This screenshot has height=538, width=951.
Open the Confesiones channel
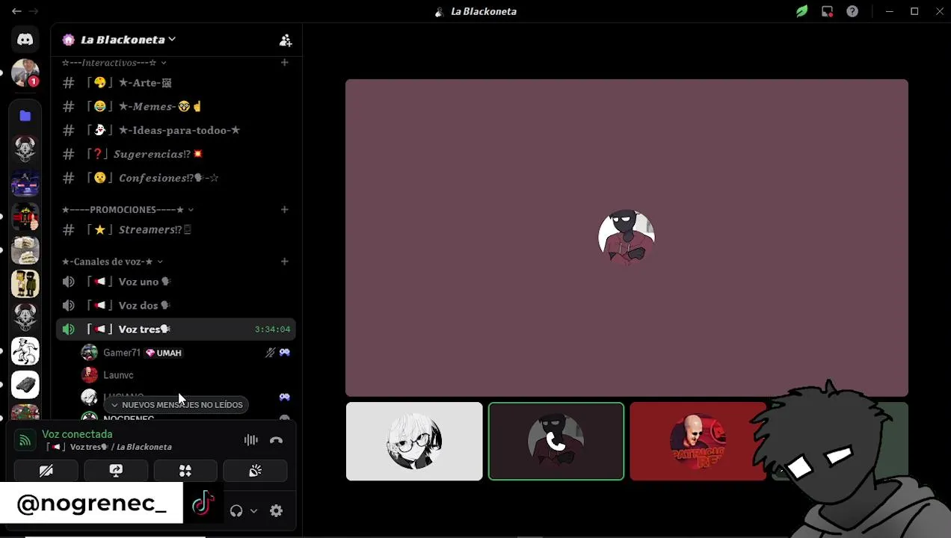[176, 179]
